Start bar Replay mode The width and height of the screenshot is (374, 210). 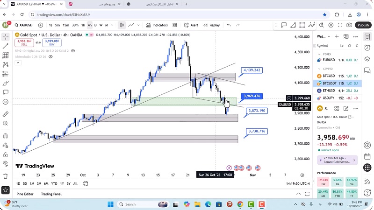(x=211, y=25)
